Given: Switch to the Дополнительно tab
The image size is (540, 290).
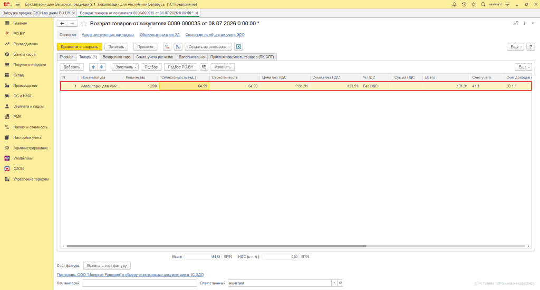Looking at the screenshot, I should 191,57.
